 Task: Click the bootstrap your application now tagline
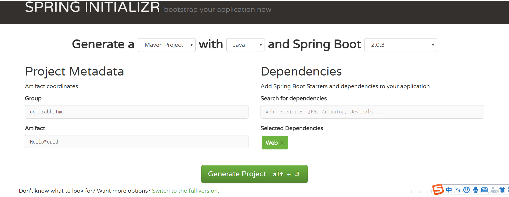click(x=218, y=10)
